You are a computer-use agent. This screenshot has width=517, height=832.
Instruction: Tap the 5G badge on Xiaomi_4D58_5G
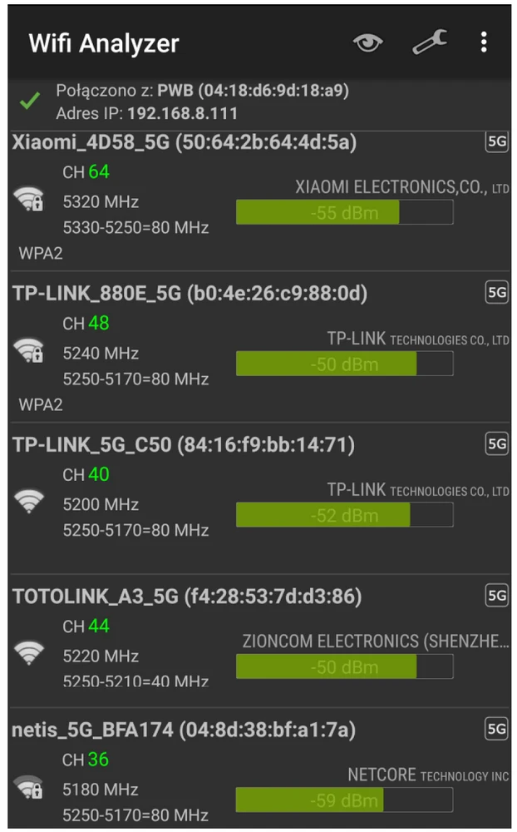[x=496, y=142]
